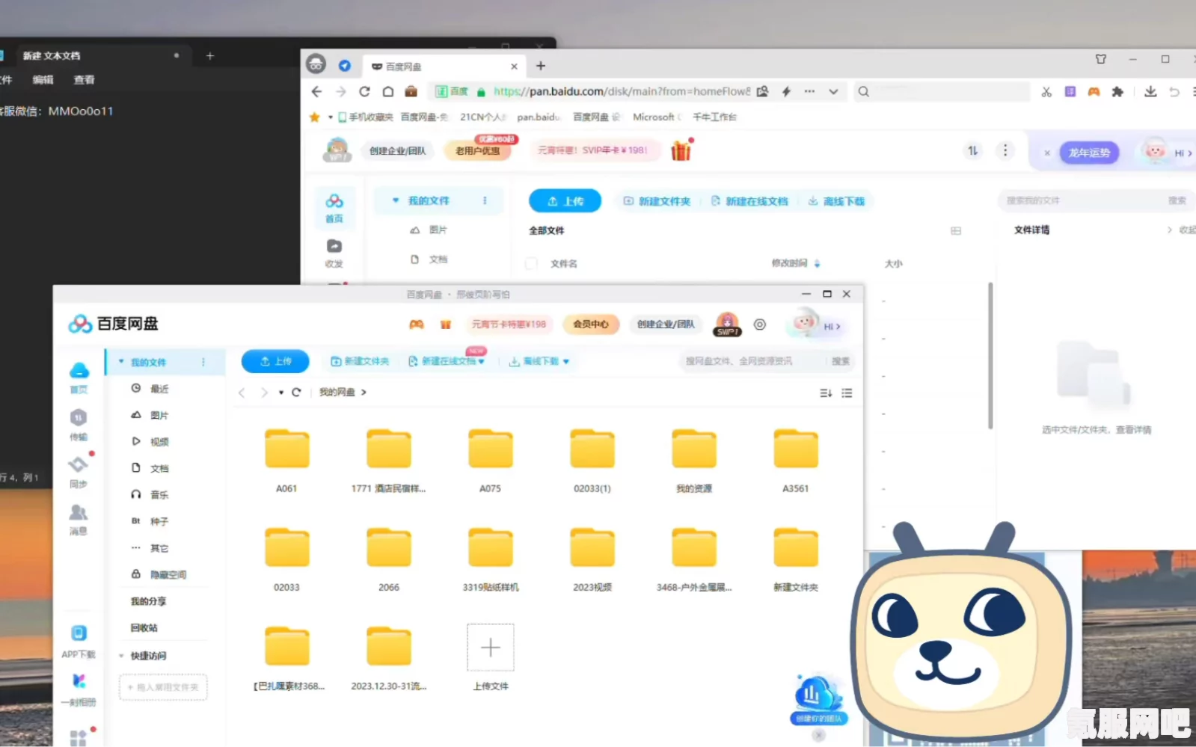This screenshot has height=747, width=1196.
Task: Click 龙年运势 button on web page
Action: 1089,153
